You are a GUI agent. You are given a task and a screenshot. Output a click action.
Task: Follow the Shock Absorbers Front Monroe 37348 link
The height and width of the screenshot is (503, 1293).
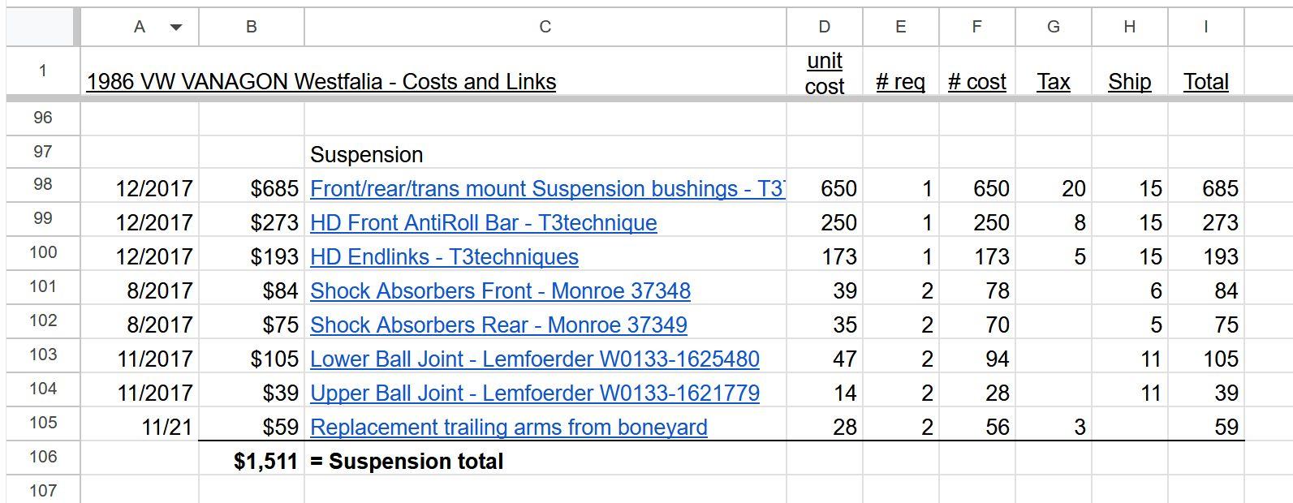500,291
